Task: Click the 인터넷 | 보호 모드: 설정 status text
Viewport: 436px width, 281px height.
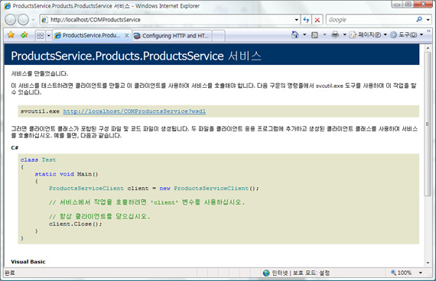Action: (x=301, y=273)
